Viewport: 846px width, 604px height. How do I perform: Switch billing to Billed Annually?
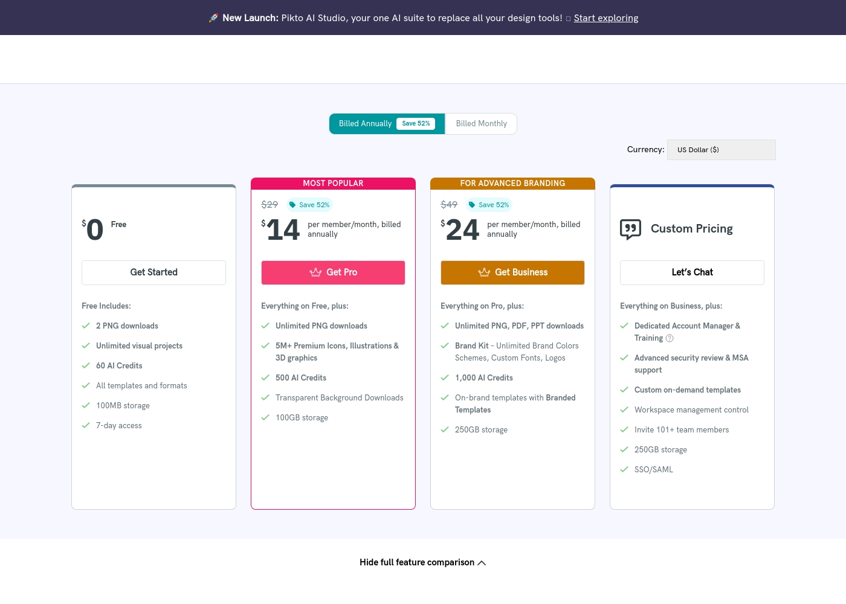coord(387,124)
